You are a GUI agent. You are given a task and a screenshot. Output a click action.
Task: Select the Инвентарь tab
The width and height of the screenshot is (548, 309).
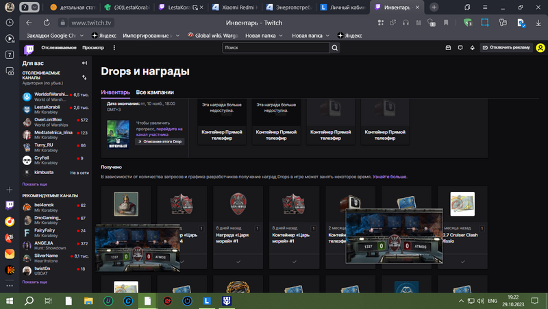114,92
